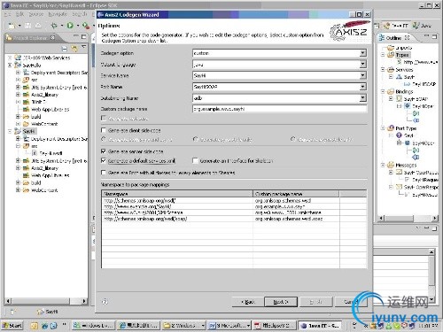Screen dimensions: 443x332
Task: Click the Next button in wizard
Action: [x=281, y=302]
